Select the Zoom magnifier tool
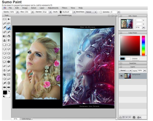This screenshot has width=153, height=121. click(9, 79)
